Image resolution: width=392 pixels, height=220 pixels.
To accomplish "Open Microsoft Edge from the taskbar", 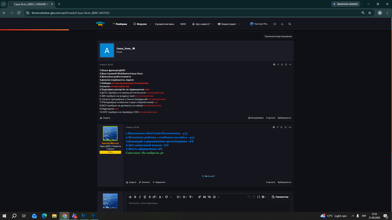I will (44, 216).
